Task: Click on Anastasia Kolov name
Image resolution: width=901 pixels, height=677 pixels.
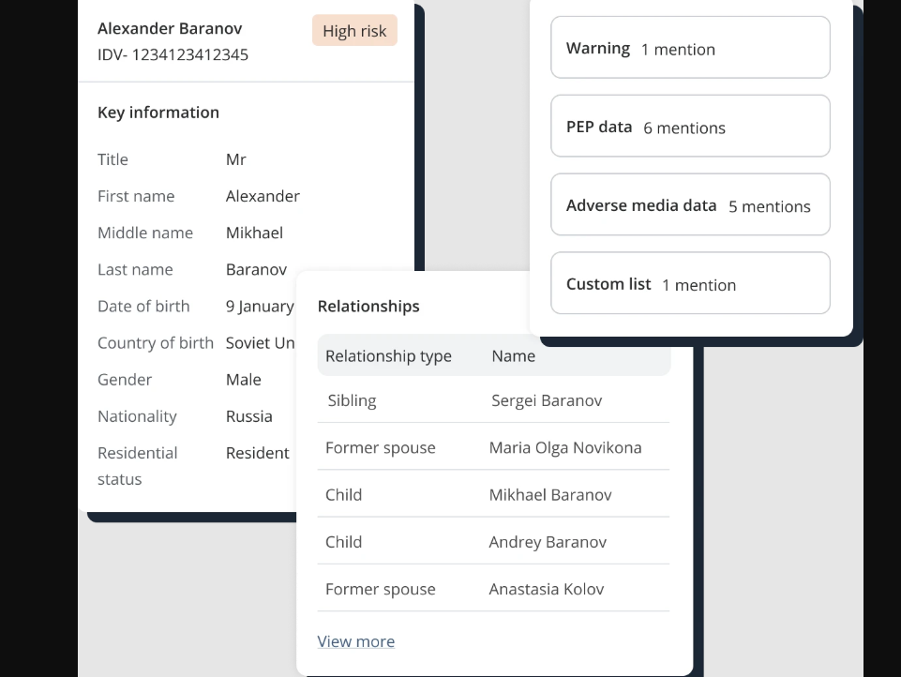Action: (546, 589)
